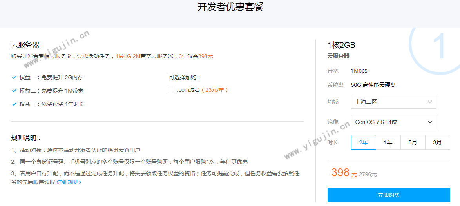
Task: Click the 开发者优惠套餐 page heading
Action: 230,7
